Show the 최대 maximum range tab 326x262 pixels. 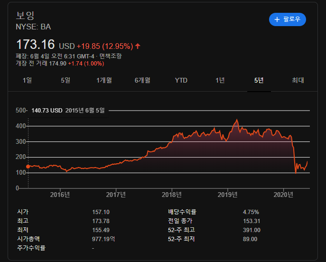[298, 80]
